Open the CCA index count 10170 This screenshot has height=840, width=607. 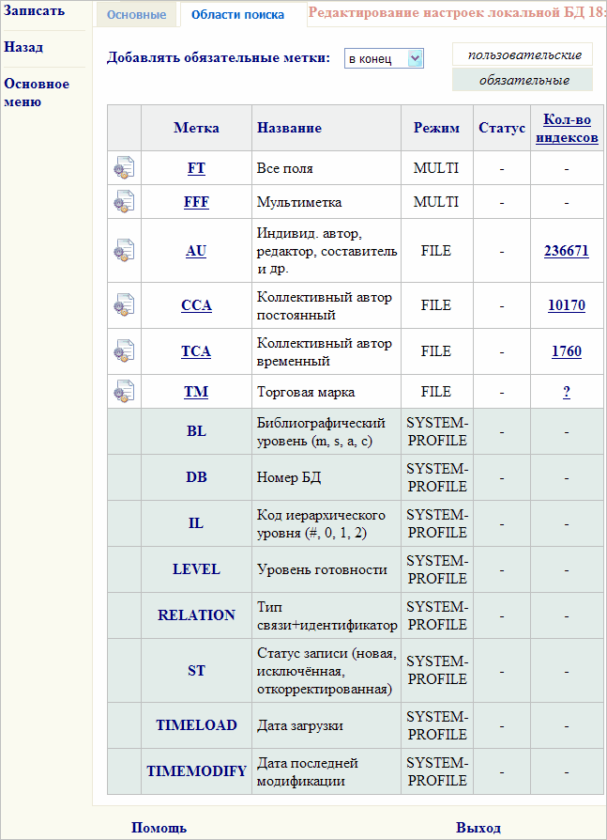coord(567,305)
